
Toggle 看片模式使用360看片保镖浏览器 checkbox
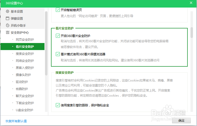pos(58,54)
